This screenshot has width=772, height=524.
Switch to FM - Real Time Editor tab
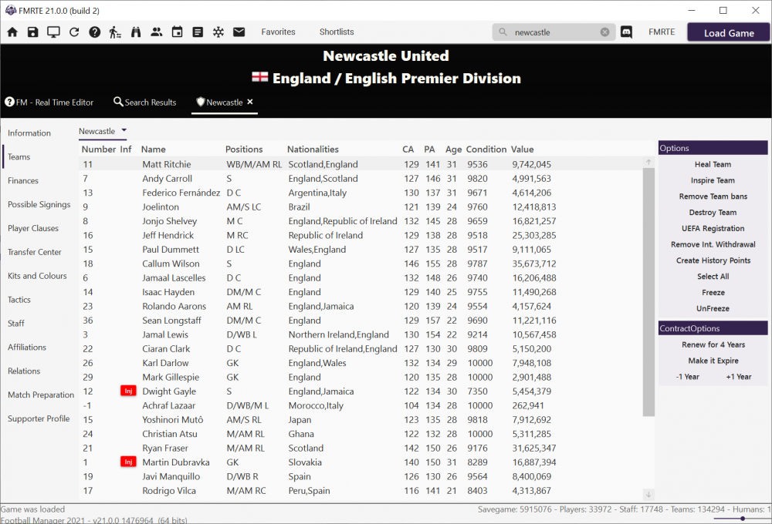pos(49,102)
